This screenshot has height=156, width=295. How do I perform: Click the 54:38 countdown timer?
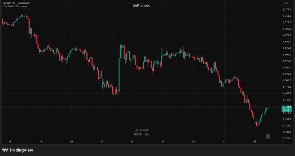pos(286,110)
